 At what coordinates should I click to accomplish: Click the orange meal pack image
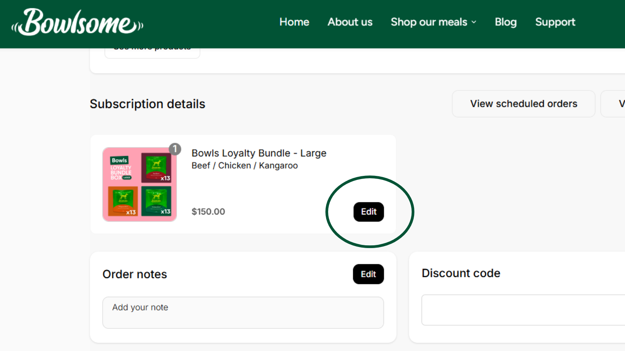point(123,201)
